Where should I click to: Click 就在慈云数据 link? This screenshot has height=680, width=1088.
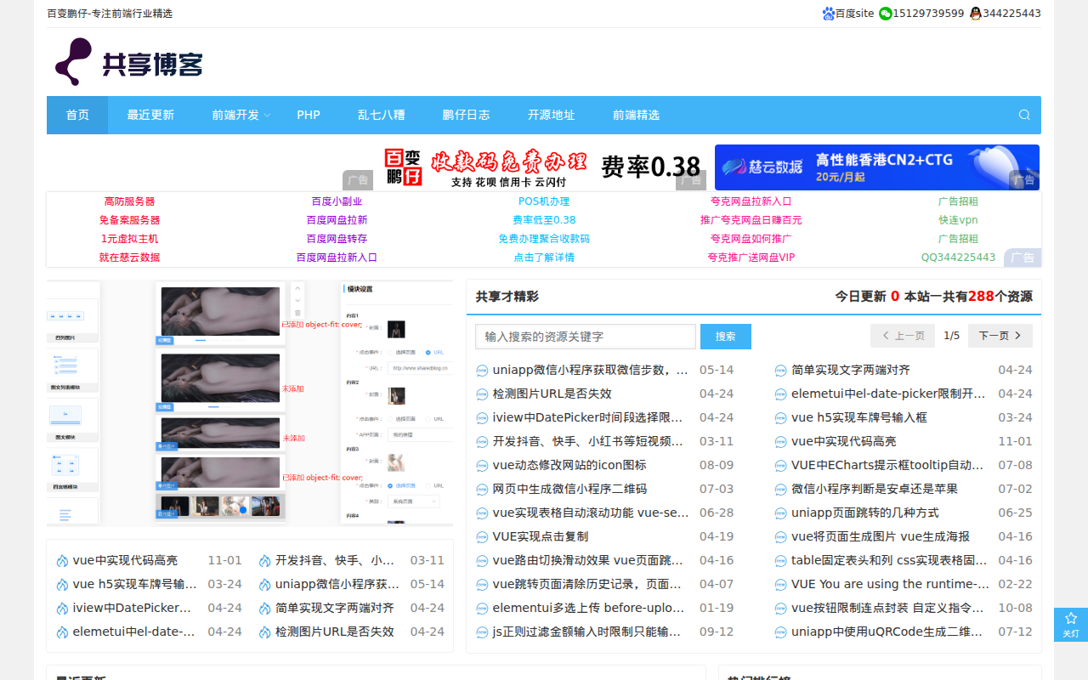coord(129,258)
